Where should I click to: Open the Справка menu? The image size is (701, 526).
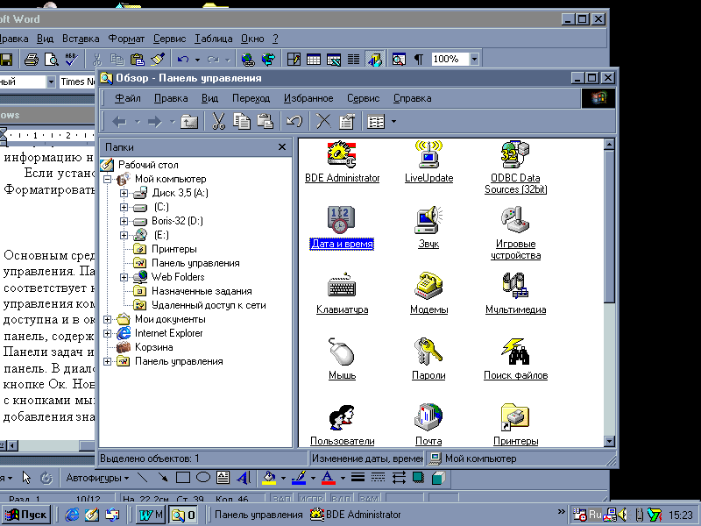coord(412,98)
